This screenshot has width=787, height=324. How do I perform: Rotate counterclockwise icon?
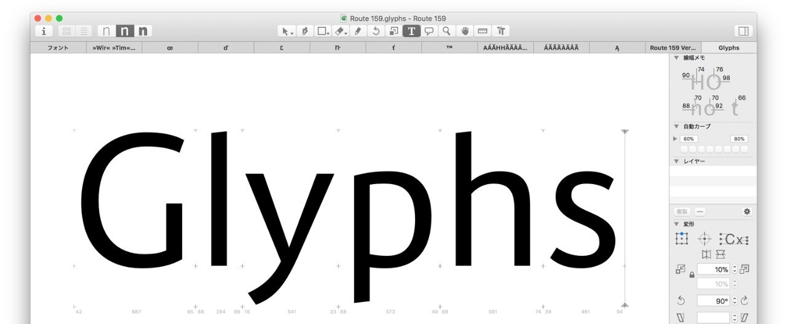coord(681,301)
